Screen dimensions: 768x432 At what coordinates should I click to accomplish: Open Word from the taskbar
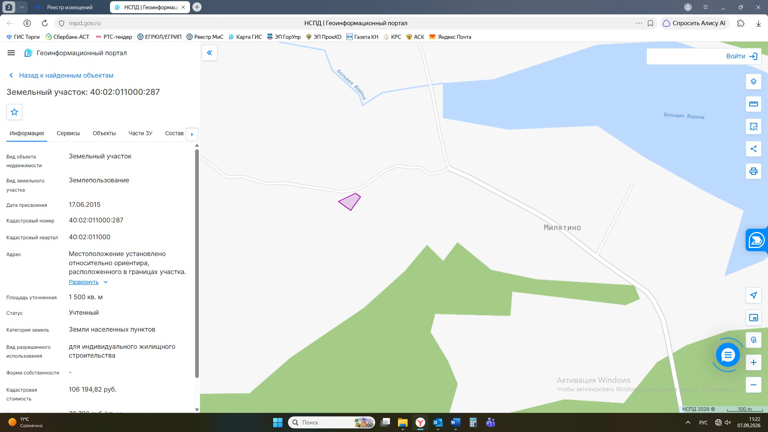(x=456, y=422)
